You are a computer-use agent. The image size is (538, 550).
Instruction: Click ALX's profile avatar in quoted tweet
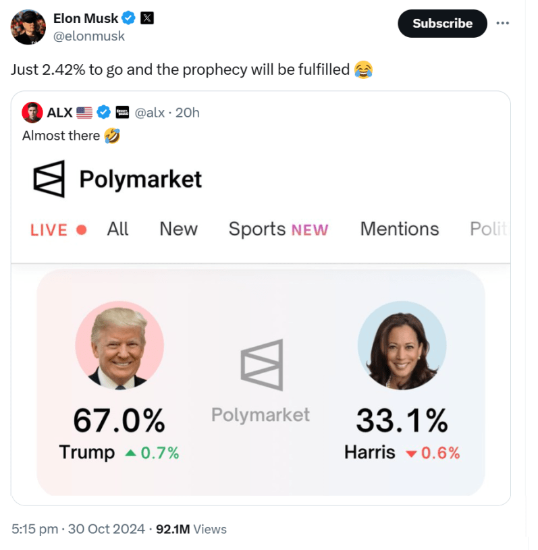point(31,112)
